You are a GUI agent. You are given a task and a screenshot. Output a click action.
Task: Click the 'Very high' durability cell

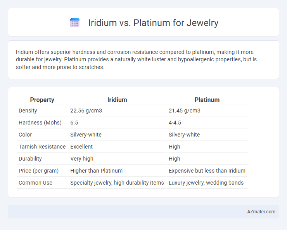pyautogui.click(x=82, y=159)
